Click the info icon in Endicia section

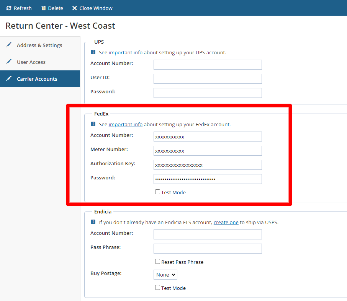coord(93,222)
